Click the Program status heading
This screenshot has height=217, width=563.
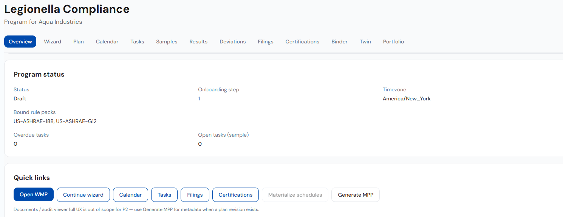click(39, 74)
